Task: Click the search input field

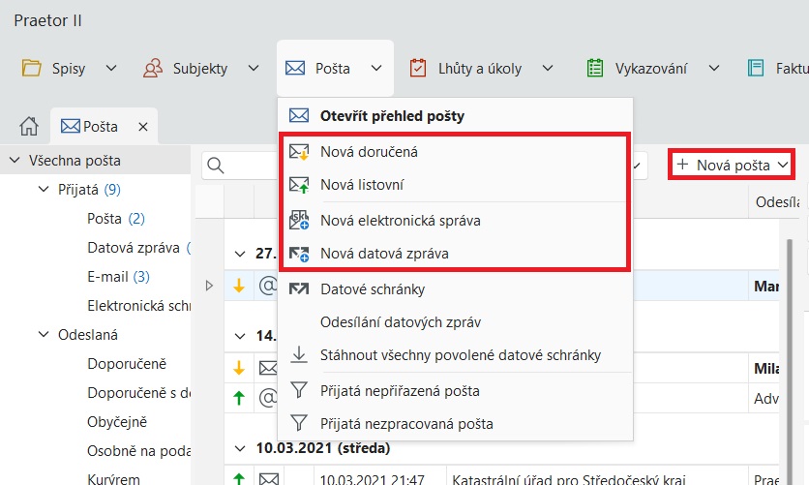Action: pyautogui.click(x=242, y=165)
